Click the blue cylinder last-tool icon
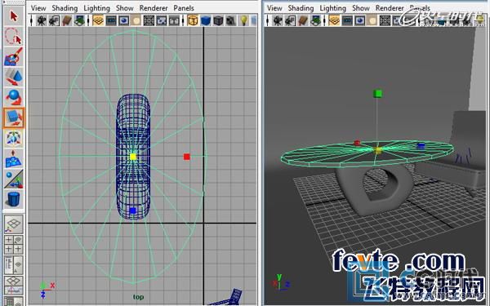The width and height of the screenshot is (490, 306). tap(14, 199)
